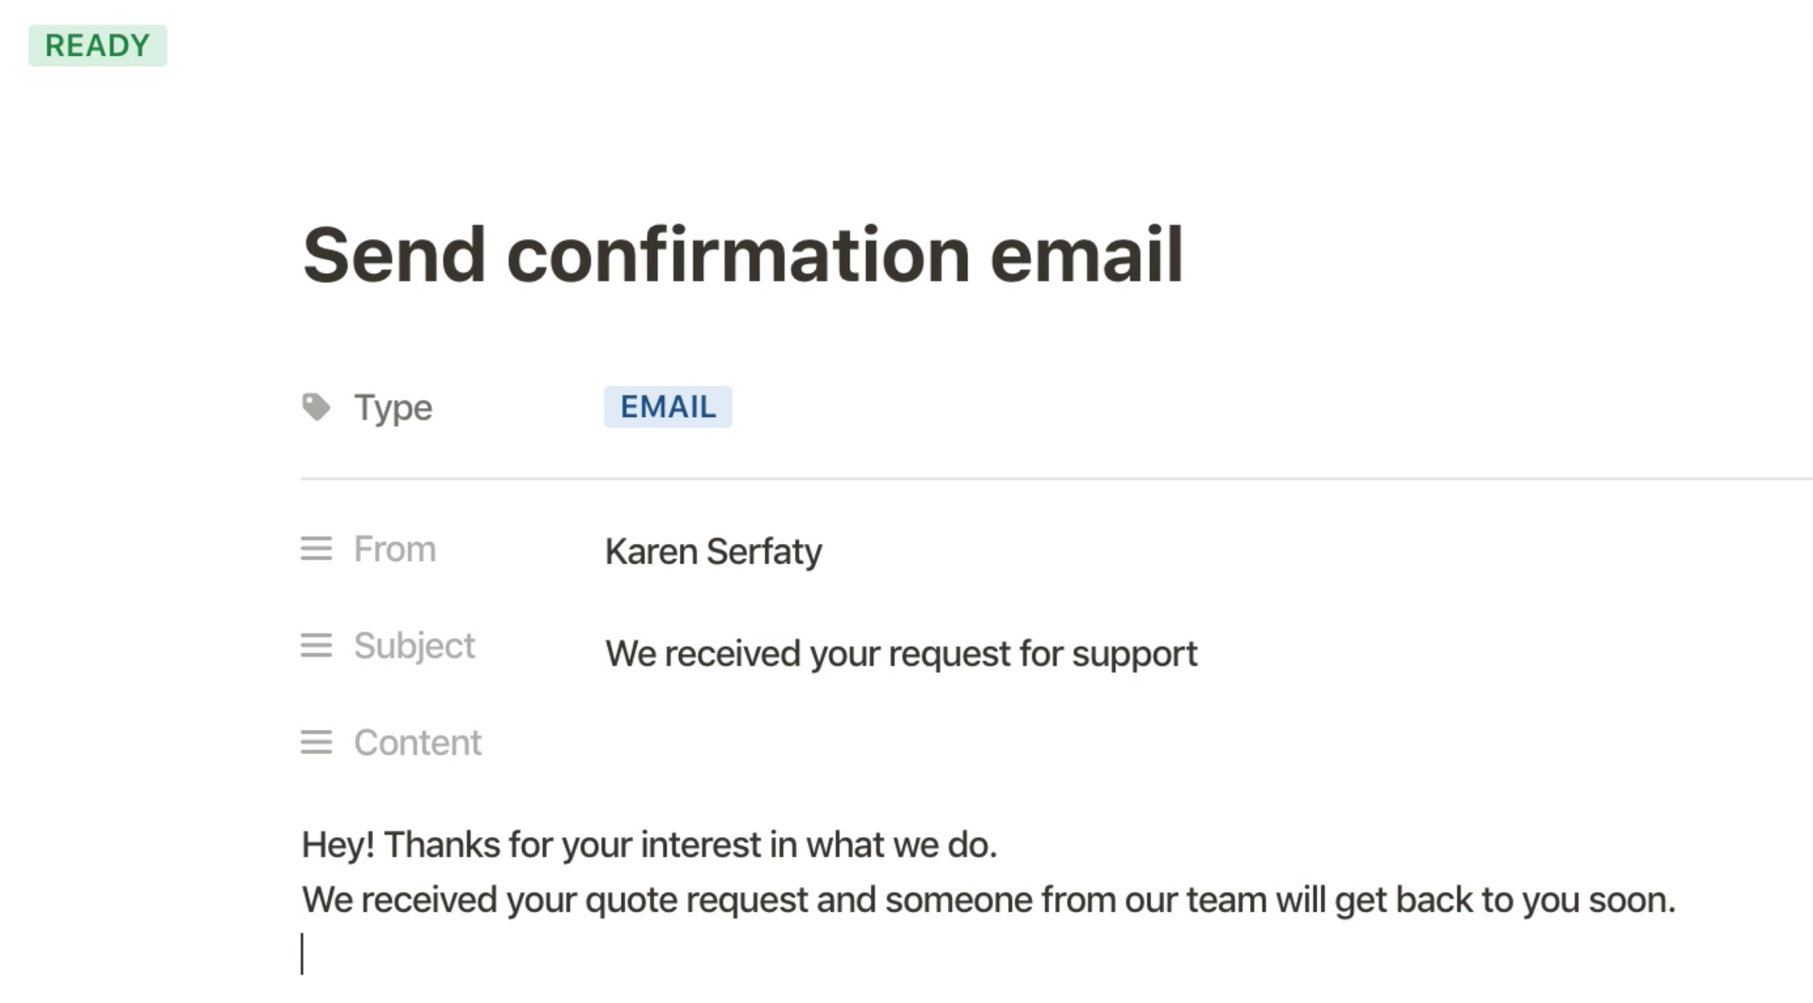Click the READY status tag
This screenshot has height=1003, width=1813.
pyautogui.click(x=97, y=45)
